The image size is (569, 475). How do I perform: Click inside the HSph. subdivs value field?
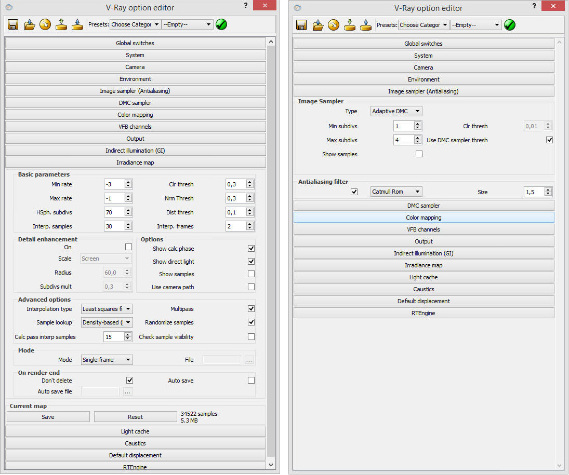(x=113, y=212)
